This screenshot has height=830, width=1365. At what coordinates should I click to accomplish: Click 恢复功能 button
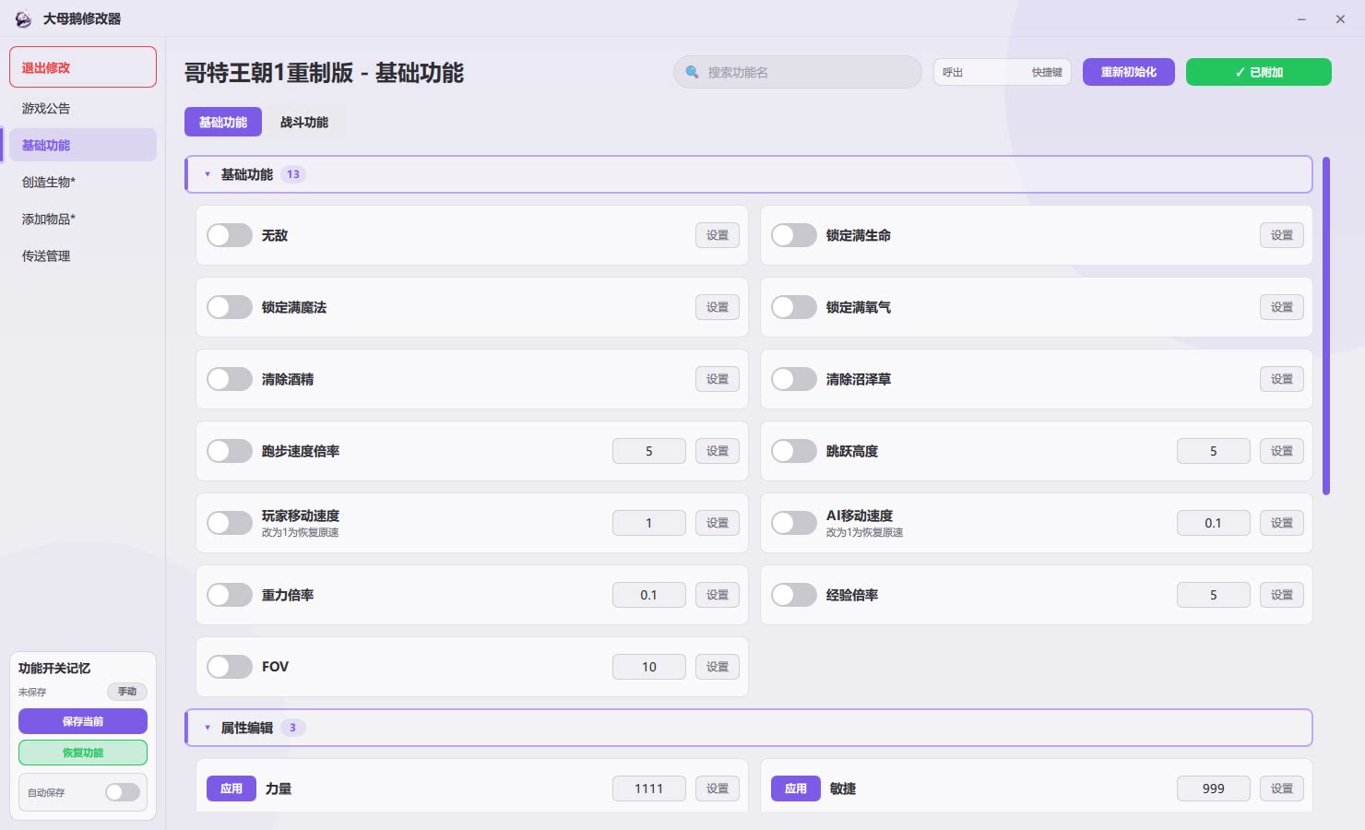pos(83,753)
